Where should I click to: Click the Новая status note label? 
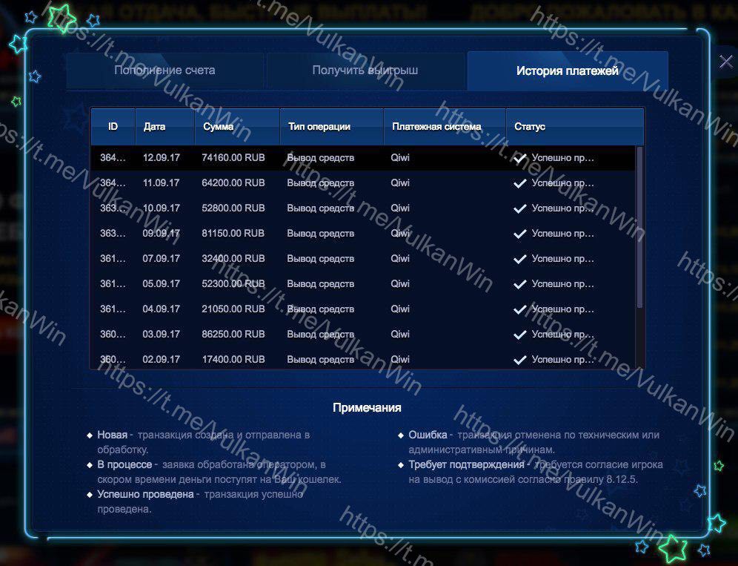(112, 435)
